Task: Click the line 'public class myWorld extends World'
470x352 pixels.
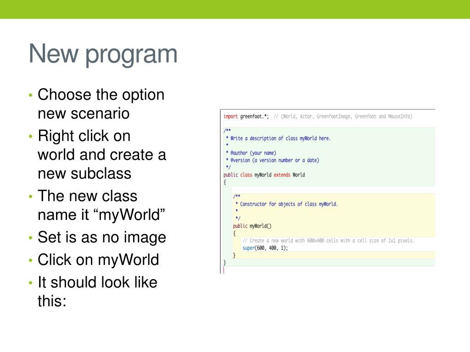Action: coord(264,175)
